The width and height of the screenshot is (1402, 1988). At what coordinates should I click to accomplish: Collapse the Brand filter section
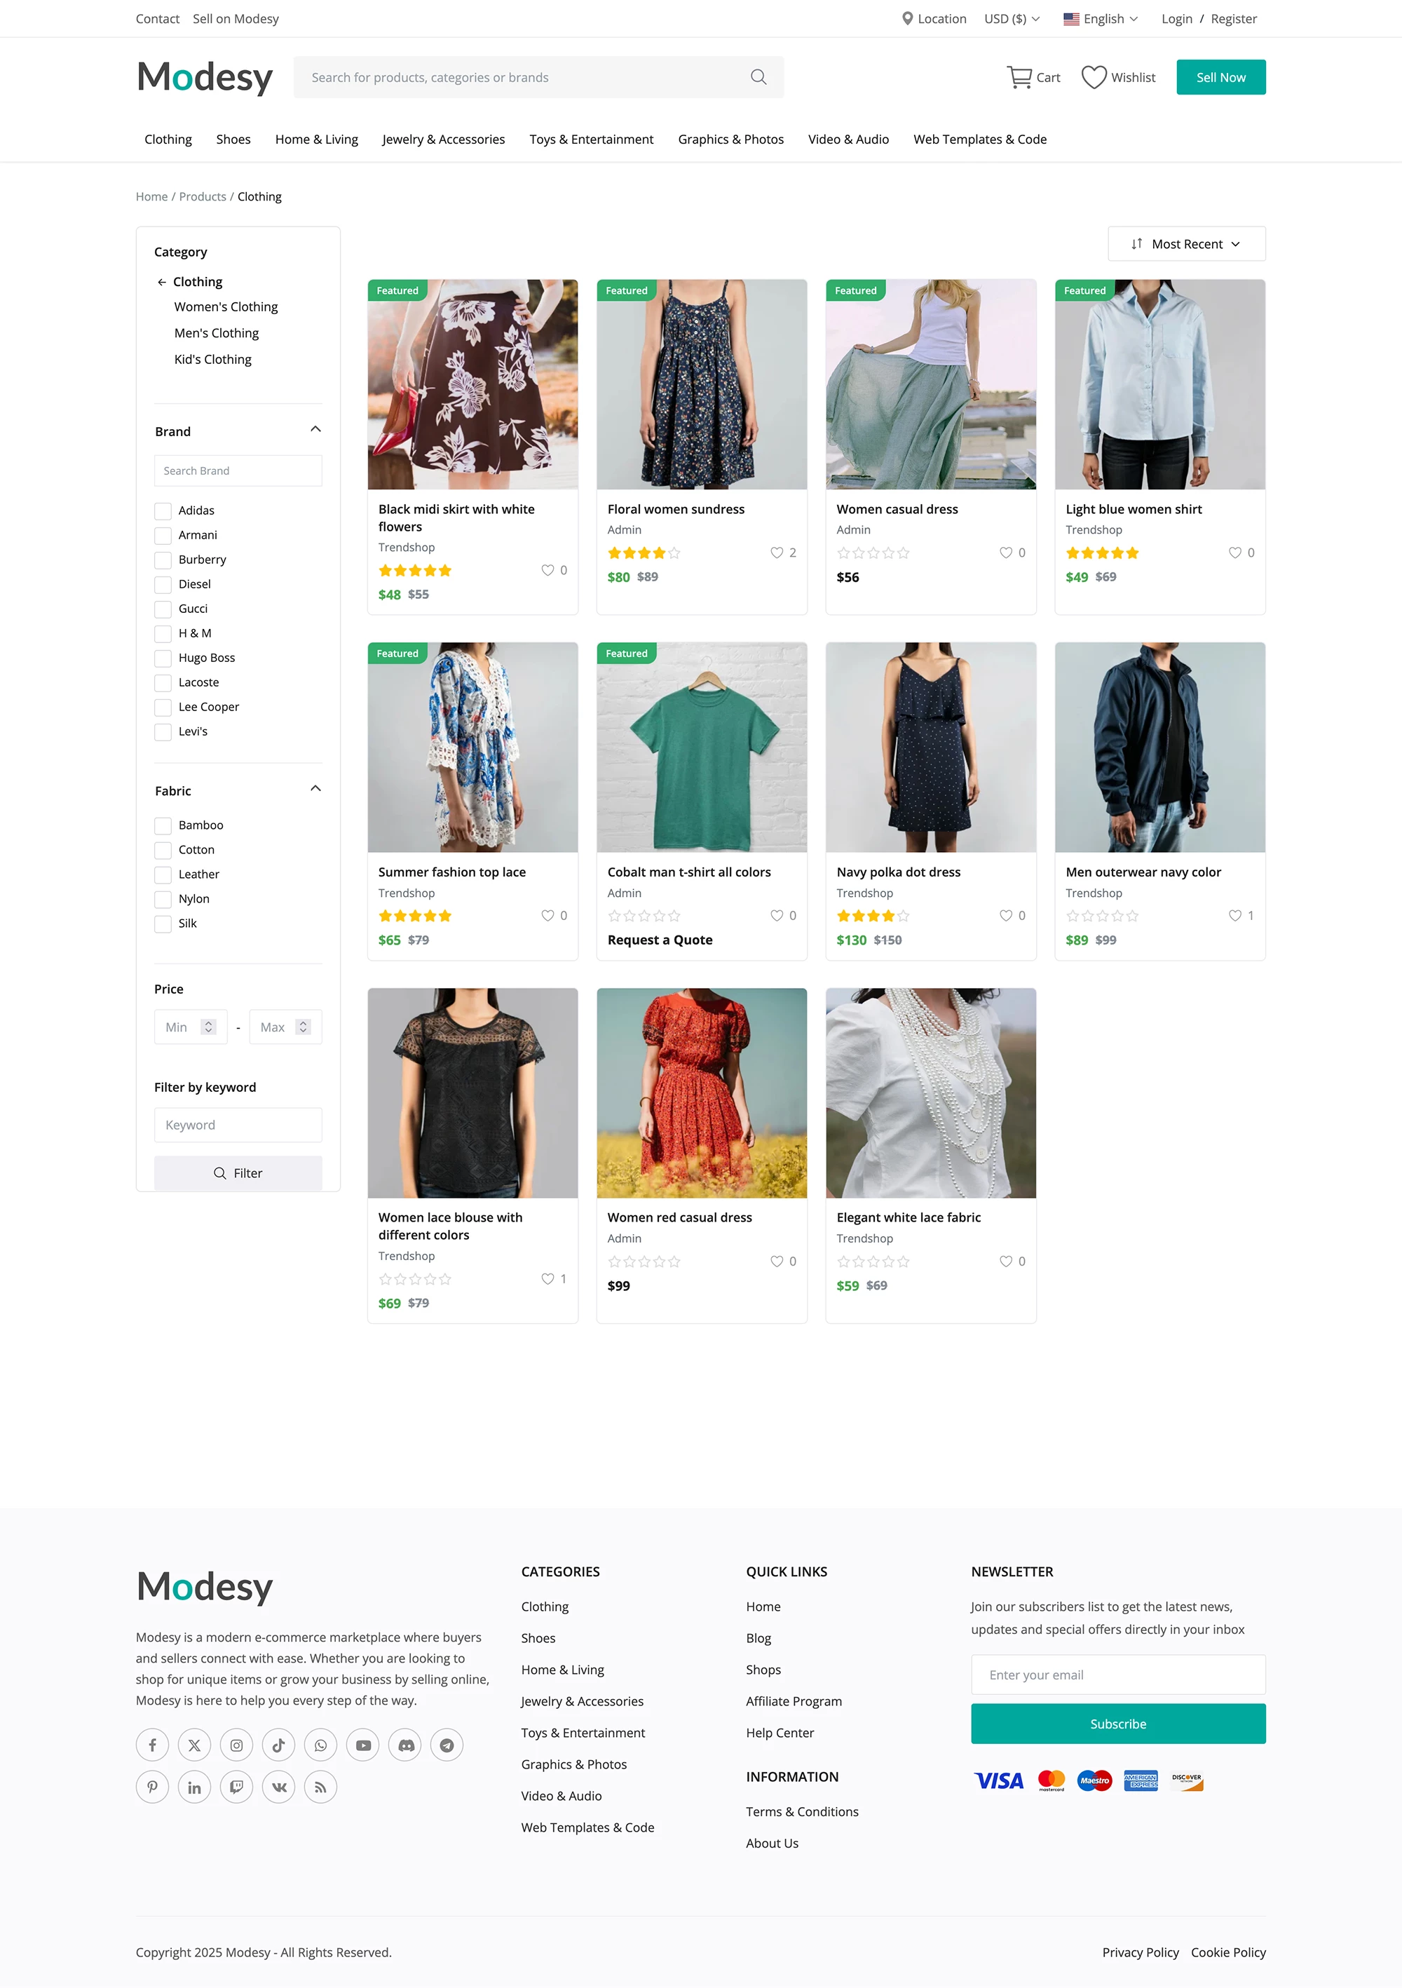pyautogui.click(x=316, y=429)
